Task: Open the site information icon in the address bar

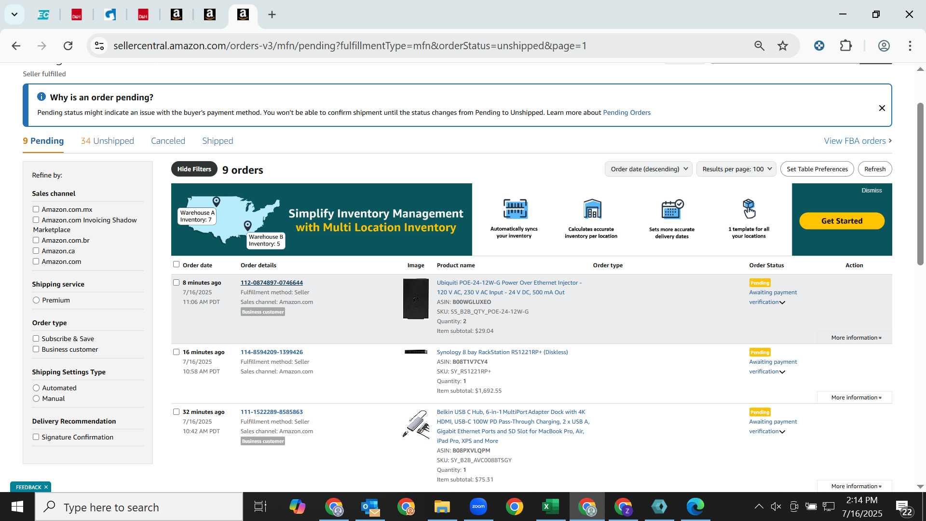Action: click(99, 46)
